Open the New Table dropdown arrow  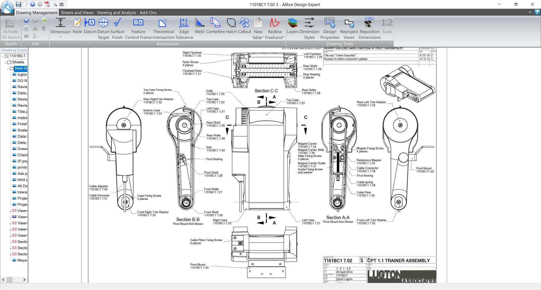[263, 38]
